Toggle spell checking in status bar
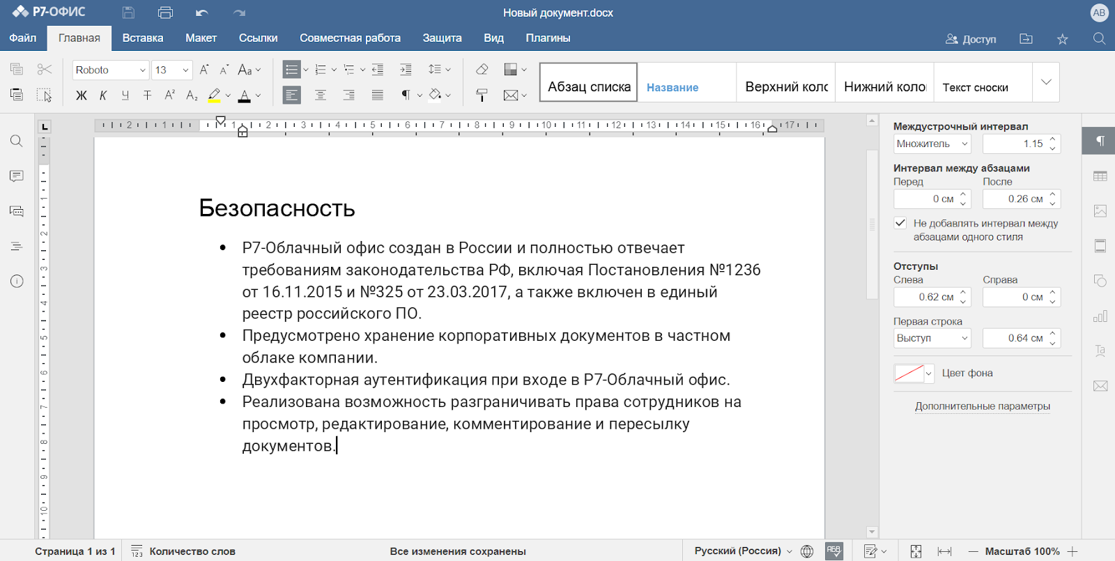Image resolution: width=1115 pixels, height=561 pixels. [x=834, y=551]
